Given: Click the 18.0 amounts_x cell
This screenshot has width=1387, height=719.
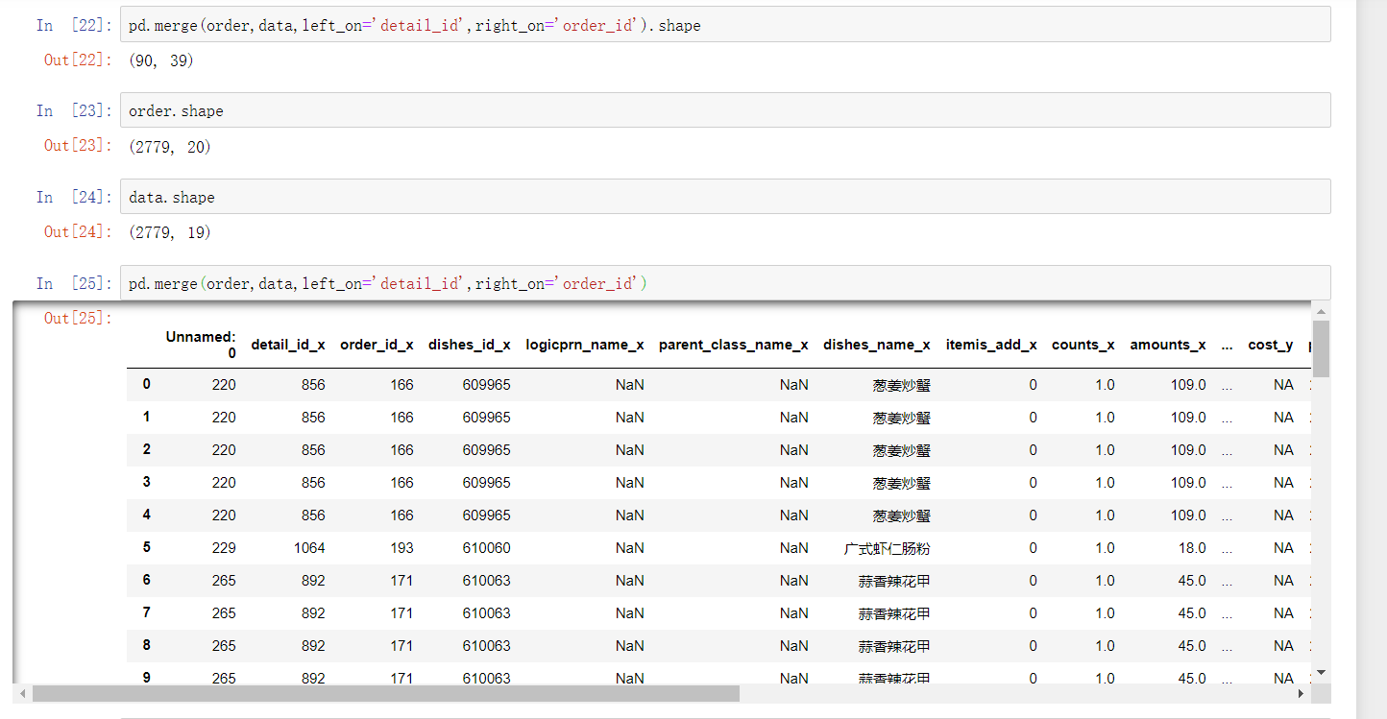Looking at the screenshot, I should coord(1192,548).
